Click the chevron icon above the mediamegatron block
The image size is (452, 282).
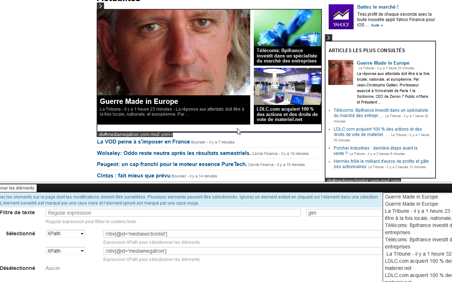click(101, 6)
